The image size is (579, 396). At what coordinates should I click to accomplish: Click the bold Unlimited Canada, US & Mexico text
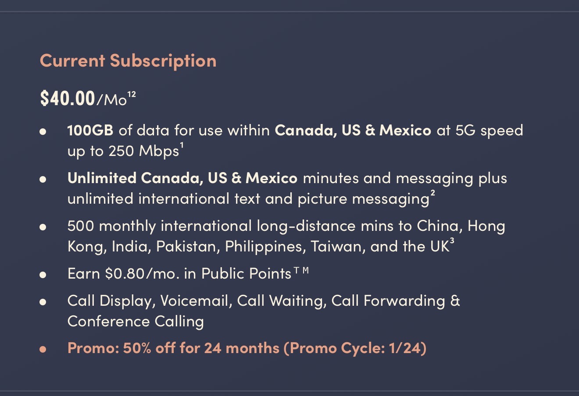click(182, 178)
